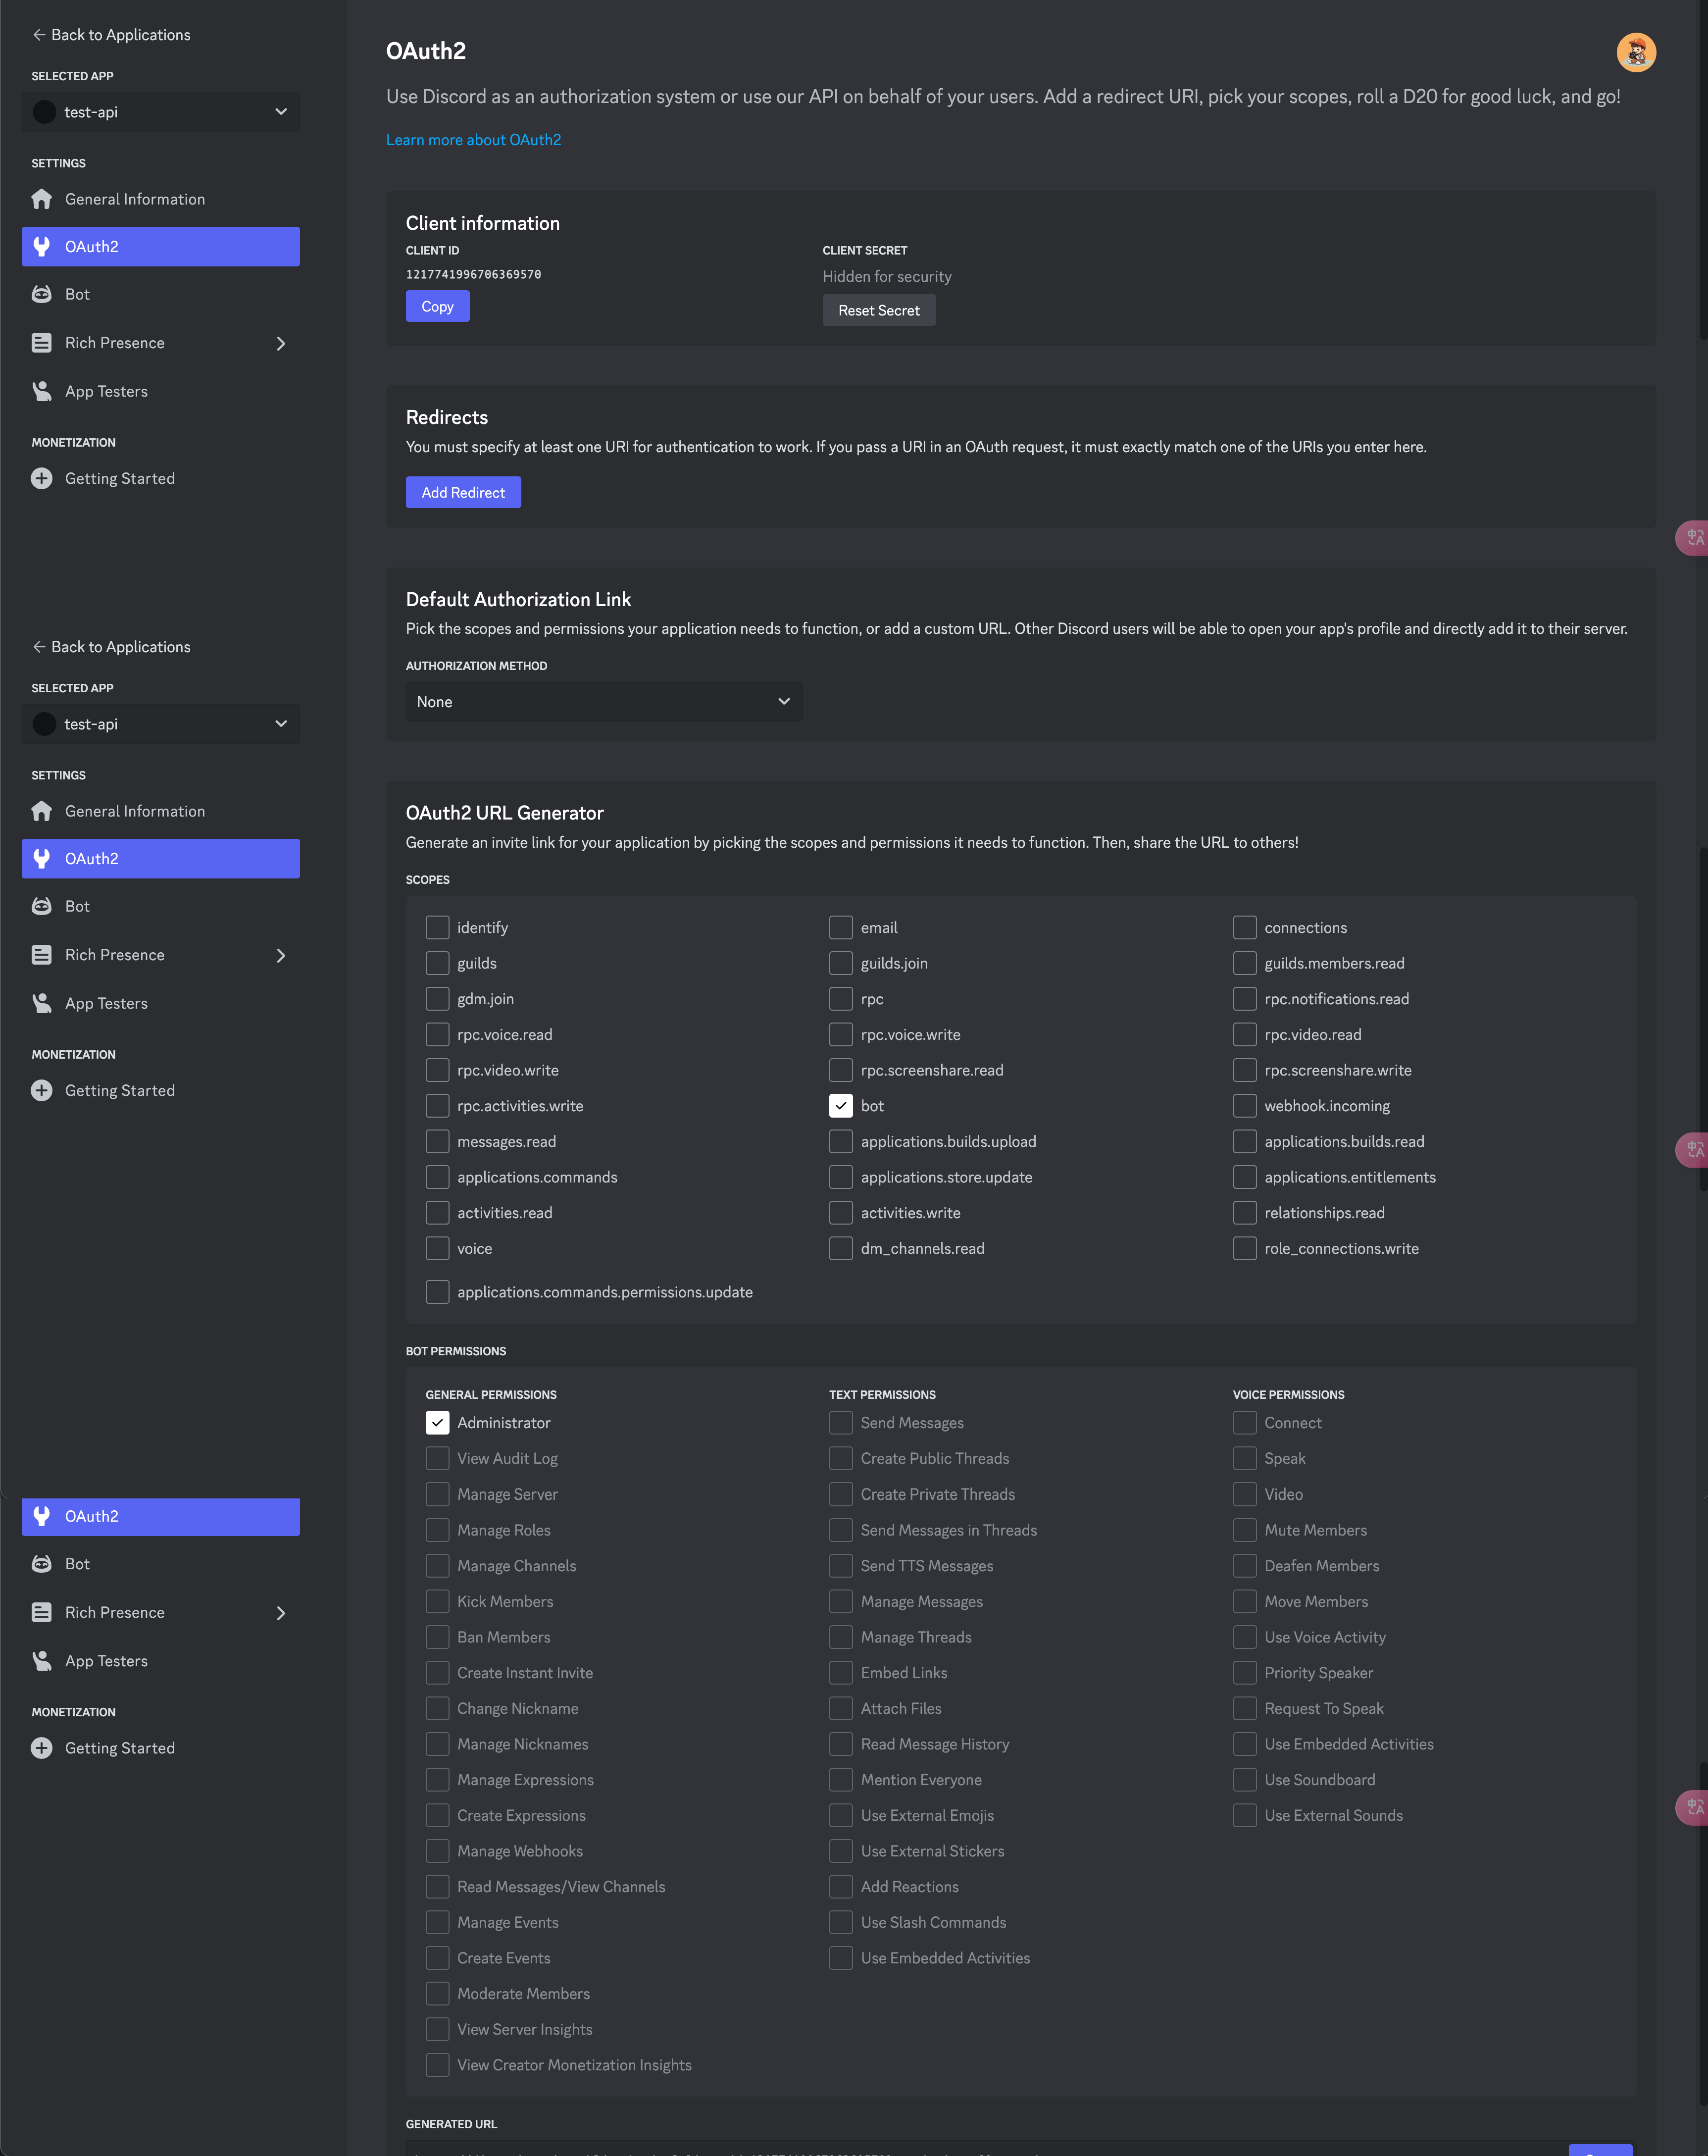Enable the Manage Webhooks permission
The image size is (1708, 2156).
pos(437,1851)
